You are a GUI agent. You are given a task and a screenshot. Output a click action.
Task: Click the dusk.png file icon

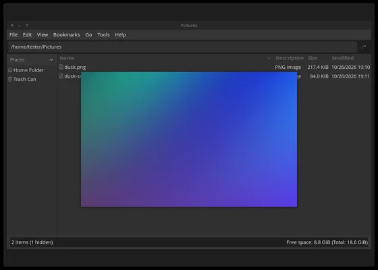61,67
